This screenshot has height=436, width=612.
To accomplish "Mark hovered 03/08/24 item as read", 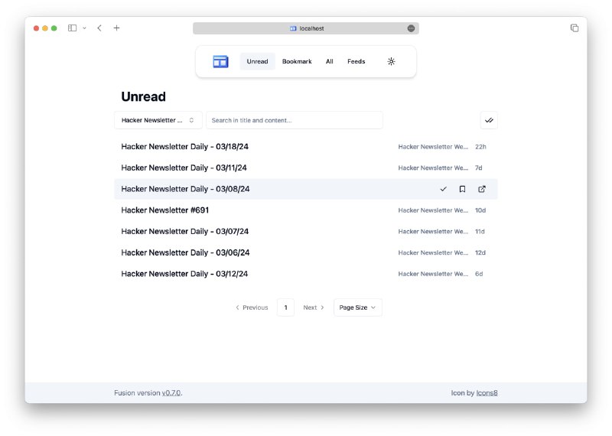I will (x=443, y=189).
